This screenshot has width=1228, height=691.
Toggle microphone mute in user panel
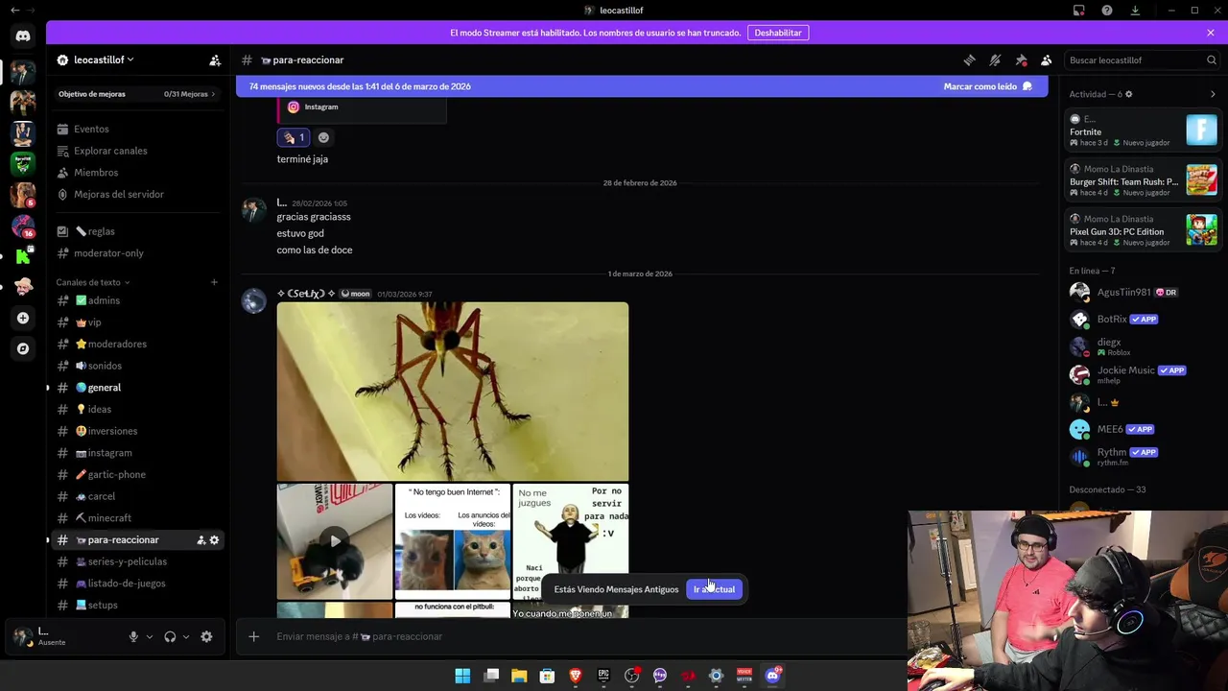coord(133,636)
